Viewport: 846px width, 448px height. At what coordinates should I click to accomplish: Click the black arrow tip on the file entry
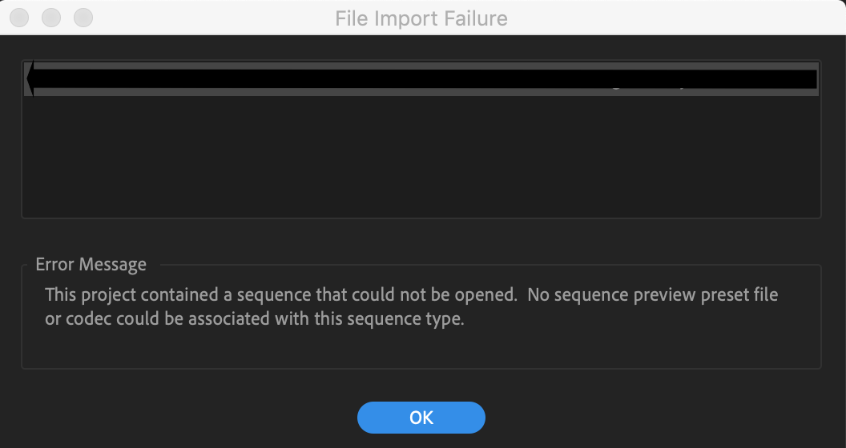pyautogui.click(x=30, y=78)
